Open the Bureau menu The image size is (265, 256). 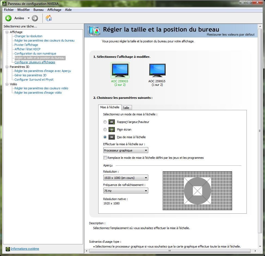(x=38, y=10)
